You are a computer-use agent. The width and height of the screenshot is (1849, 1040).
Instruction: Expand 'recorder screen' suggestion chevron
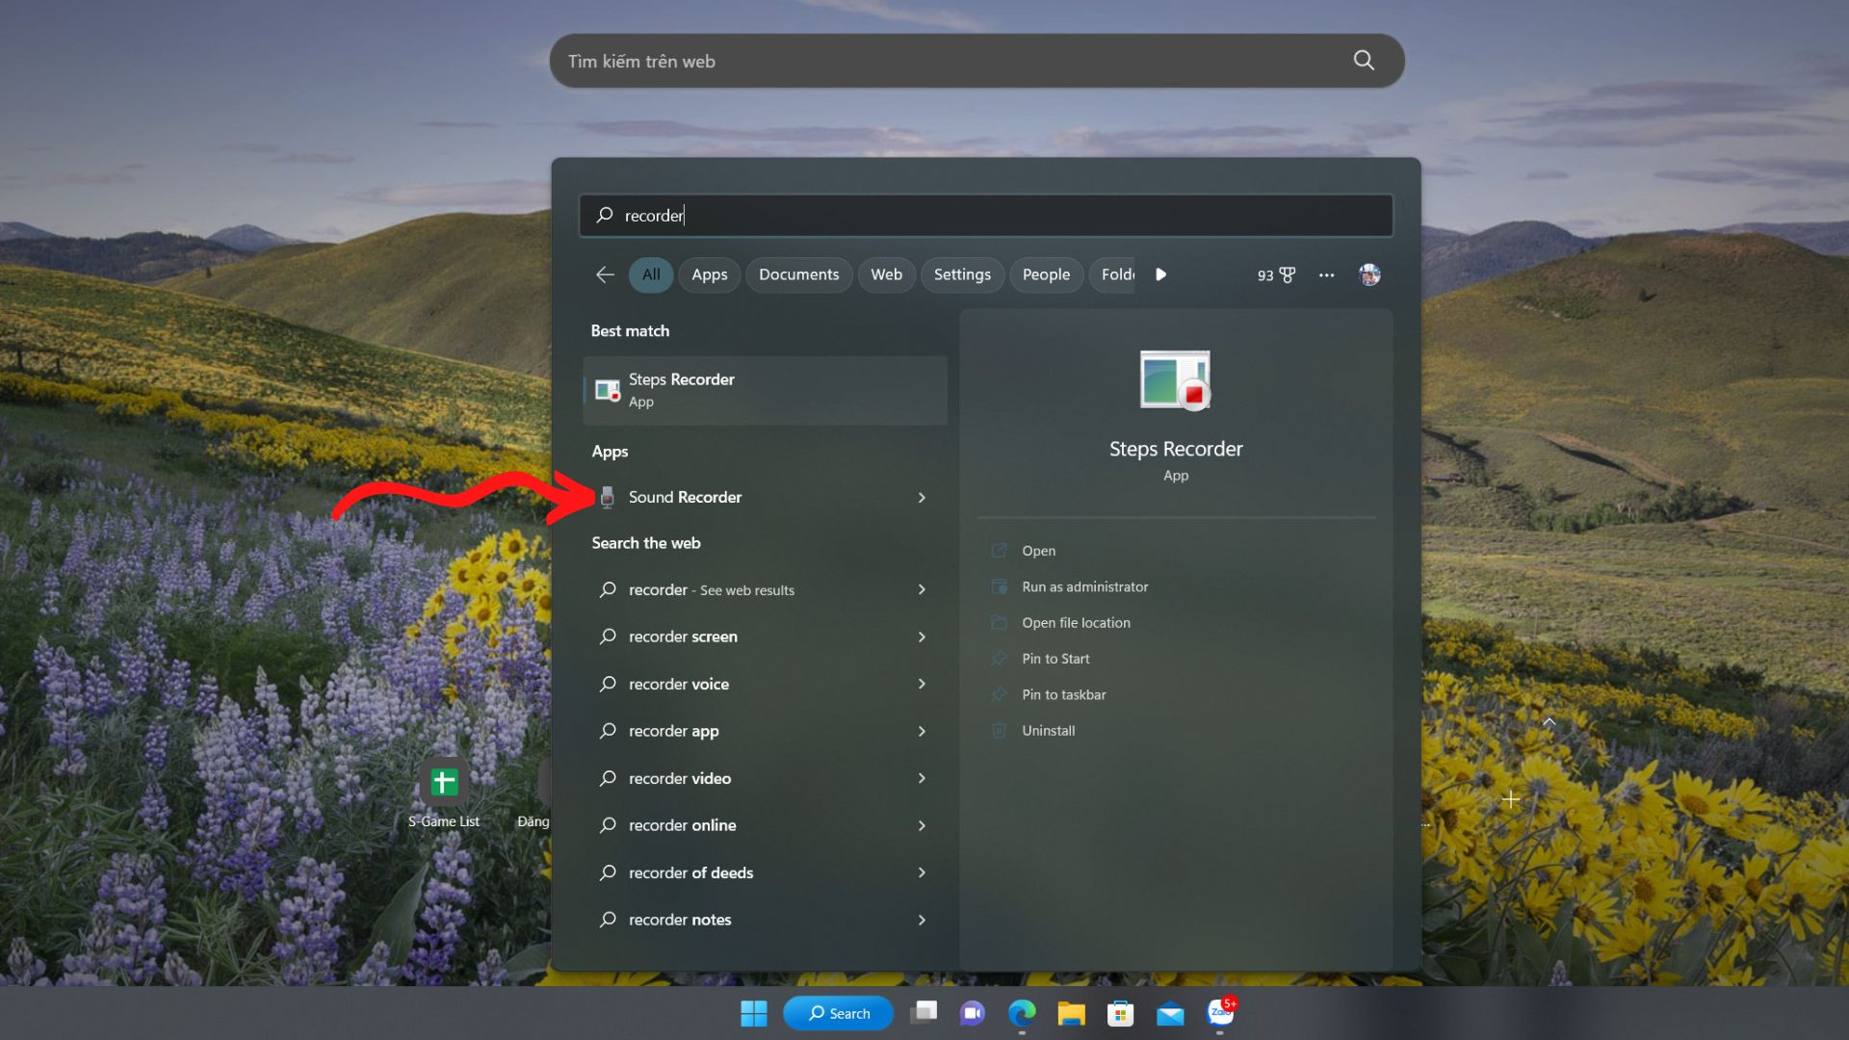click(x=922, y=637)
